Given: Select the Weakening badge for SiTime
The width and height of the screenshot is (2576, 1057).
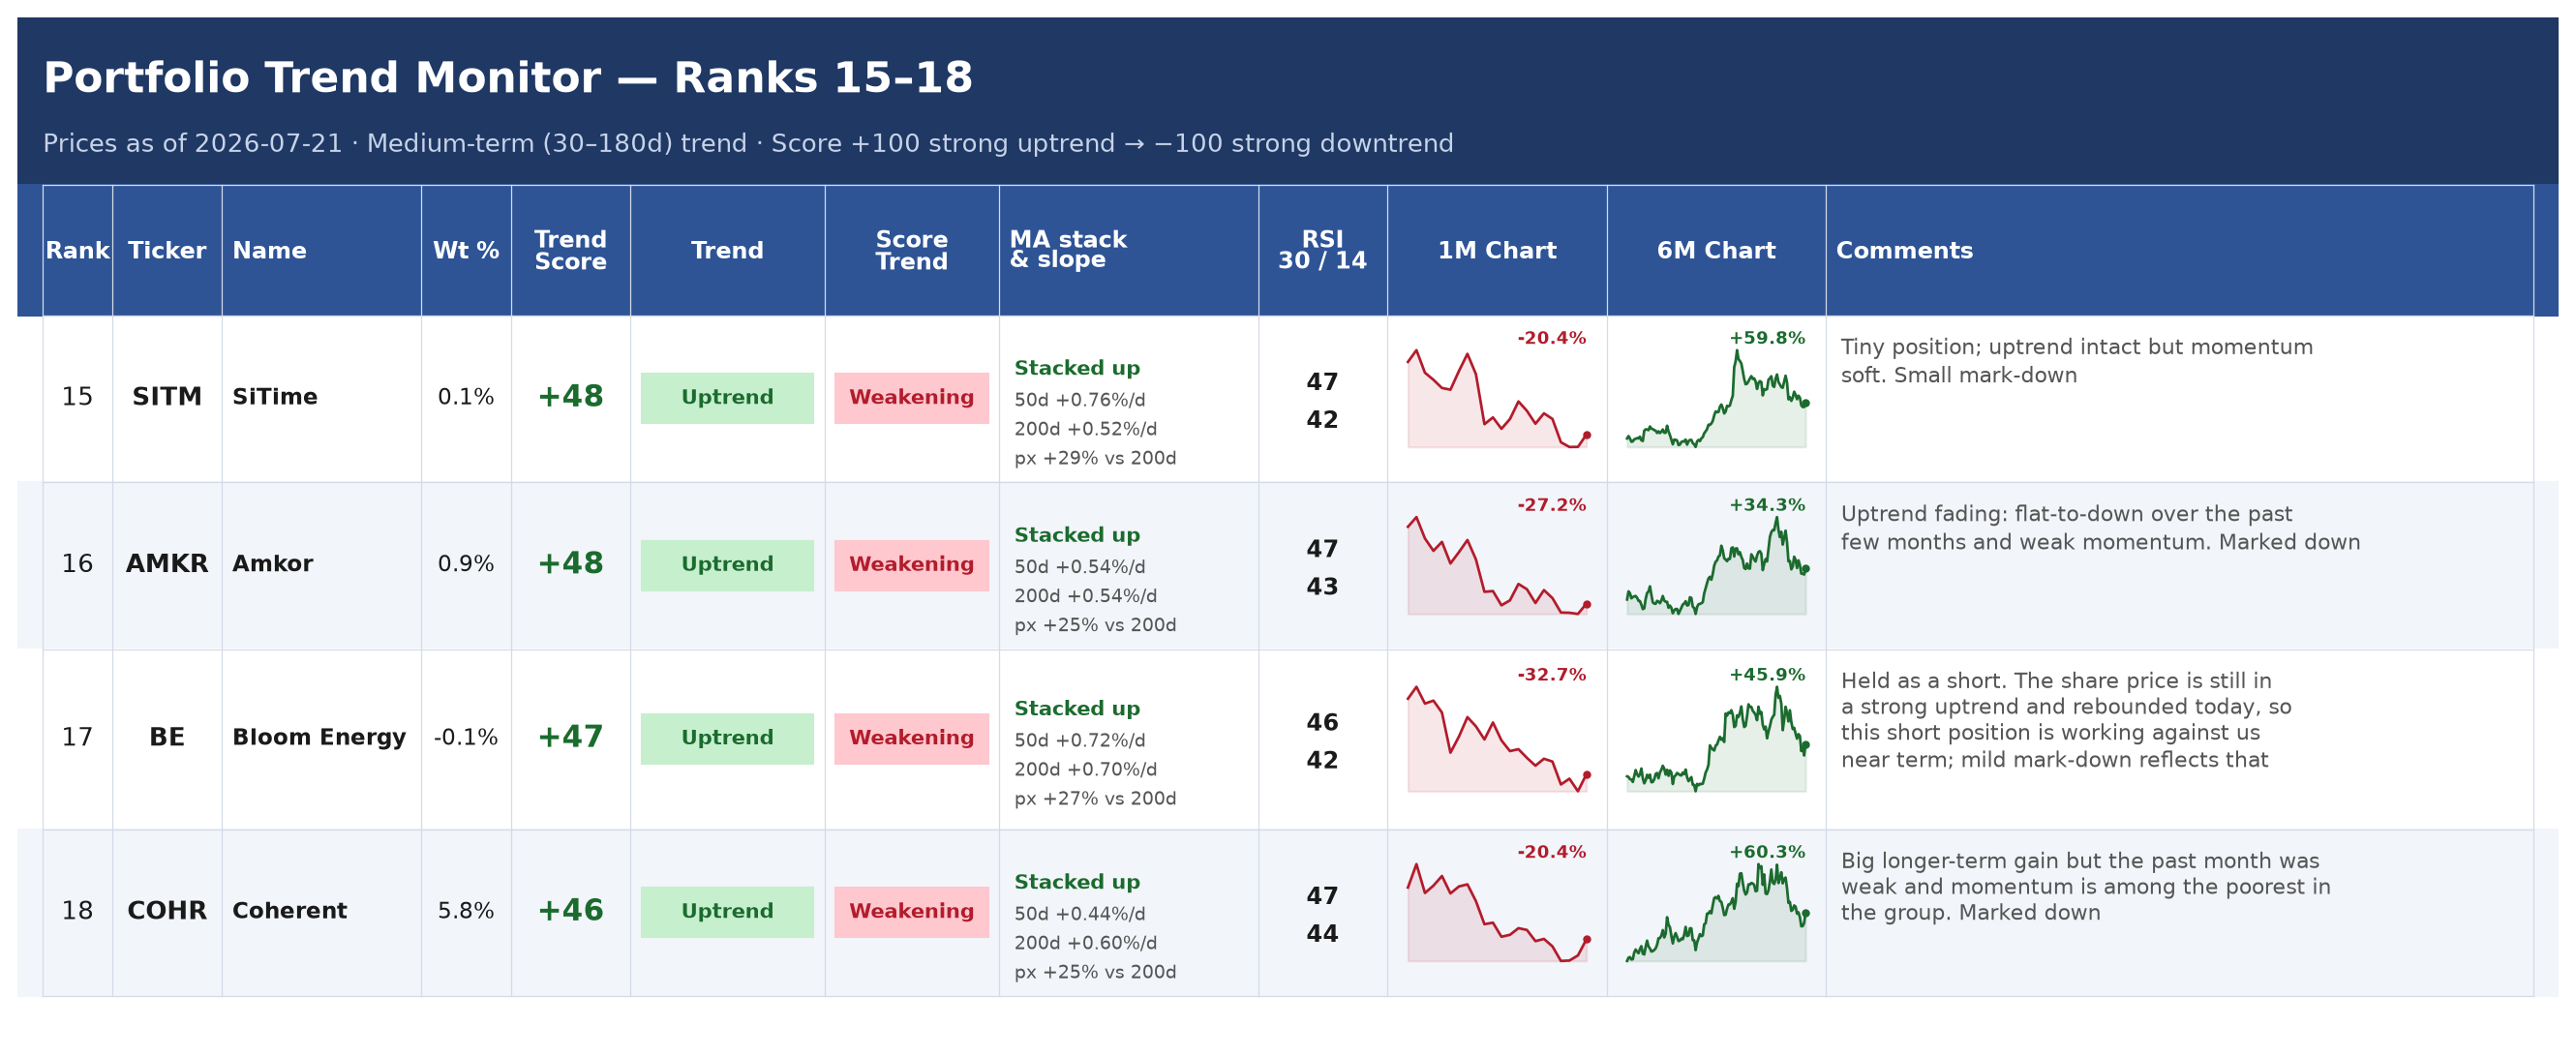Looking at the screenshot, I should coord(911,398).
